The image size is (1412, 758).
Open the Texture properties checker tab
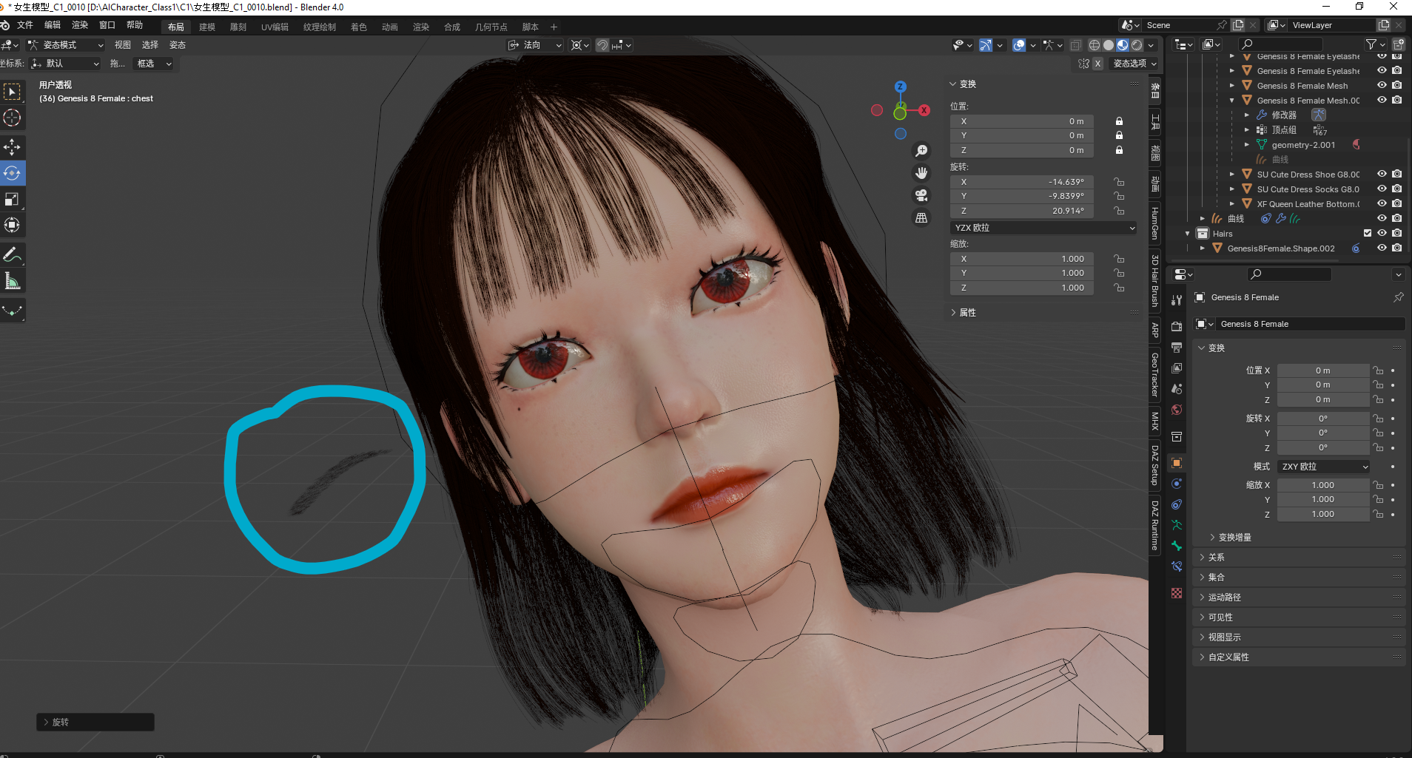(1177, 593)
